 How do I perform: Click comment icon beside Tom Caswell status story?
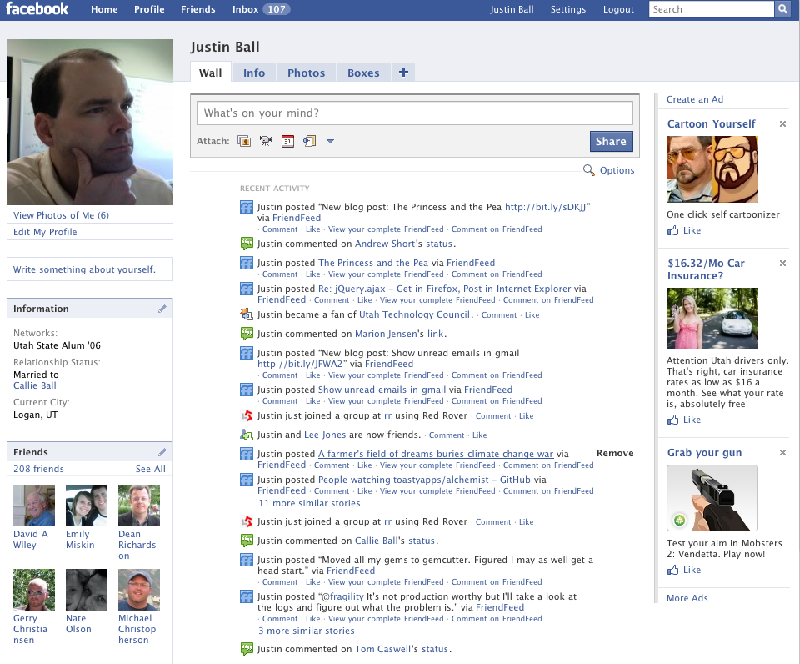pos(247,649)
